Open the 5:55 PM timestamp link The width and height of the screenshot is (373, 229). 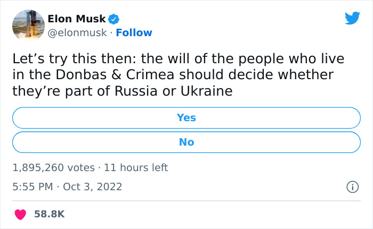(x=32, y=186)
